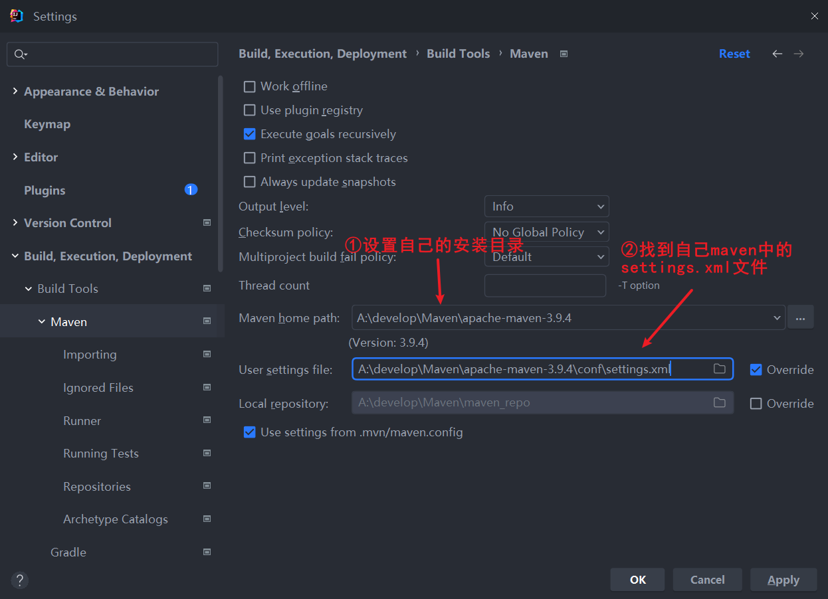Uncheck Execute goals recursively
The height and width of the screenshot is (599, 828).
[x=250, y=134]
